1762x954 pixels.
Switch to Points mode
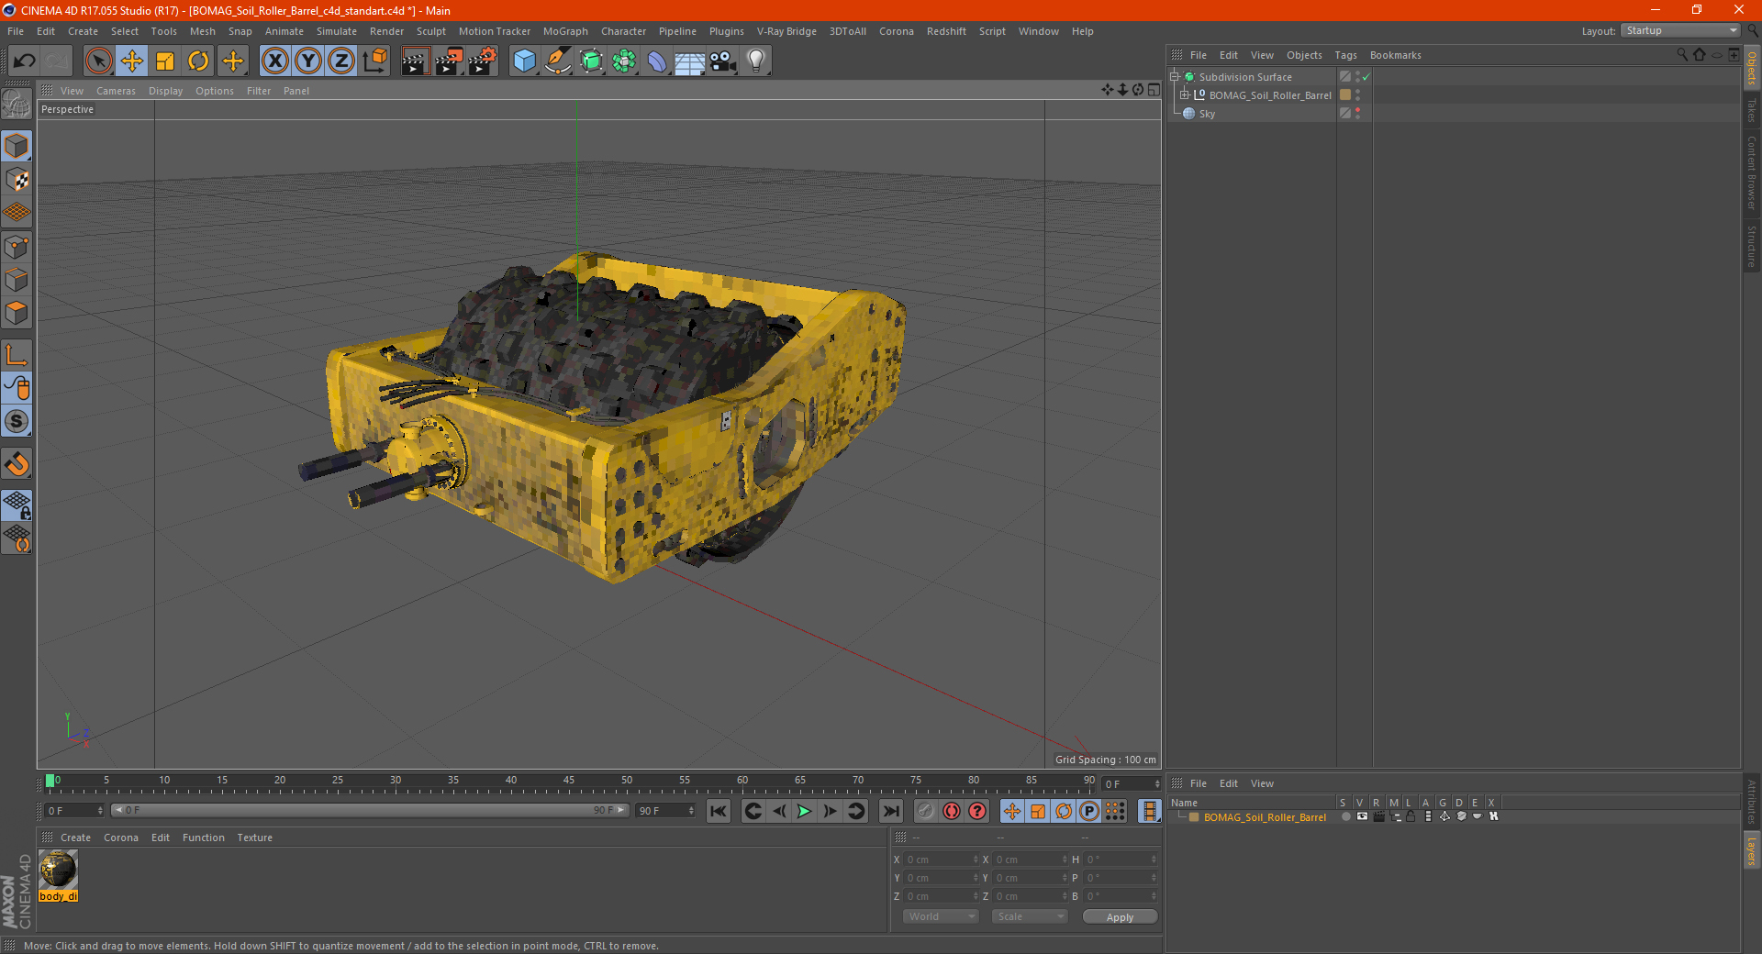(17, 247)
